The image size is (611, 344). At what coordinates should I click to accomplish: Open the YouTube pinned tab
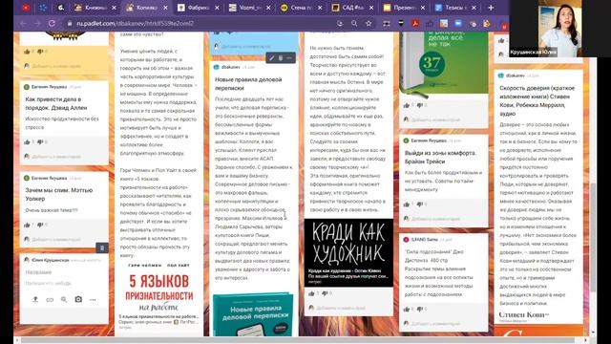pyautogui.click(x=26, y=8)
